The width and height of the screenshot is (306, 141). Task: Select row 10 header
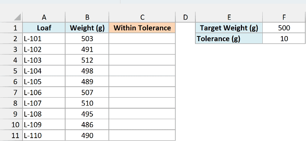11,124
